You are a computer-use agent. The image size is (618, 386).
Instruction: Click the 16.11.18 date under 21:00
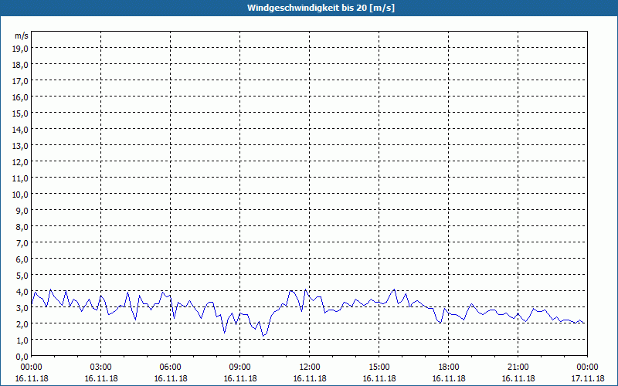(x=518, y=378)
